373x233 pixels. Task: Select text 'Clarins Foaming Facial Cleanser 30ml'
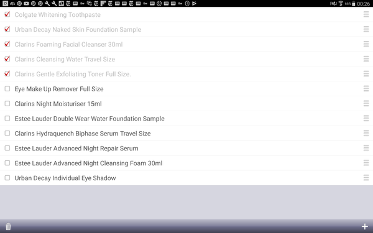pos(68,45)
